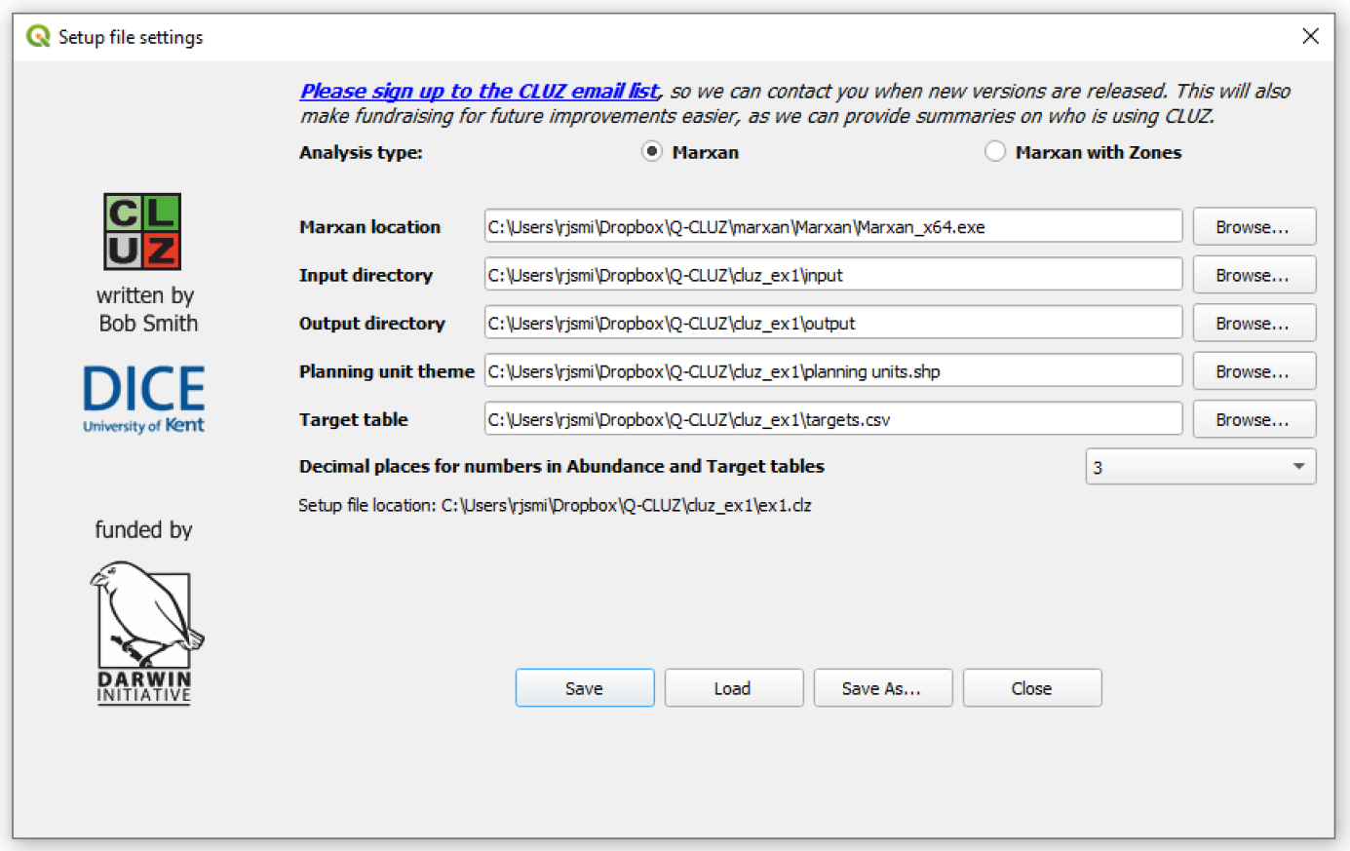Image resolution: width=1350 pixels, height=851 pixels.
Task: Close the Setup file settings dialog
Action: [1310, 36]
